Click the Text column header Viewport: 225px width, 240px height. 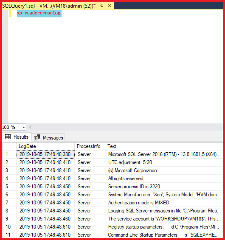click(x=164, y=146)
